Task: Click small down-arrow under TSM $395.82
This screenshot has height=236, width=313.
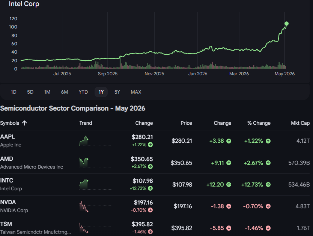Action: pos(150,232)
